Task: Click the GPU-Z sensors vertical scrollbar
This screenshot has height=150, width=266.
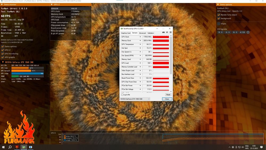Action: click(171, 55)
